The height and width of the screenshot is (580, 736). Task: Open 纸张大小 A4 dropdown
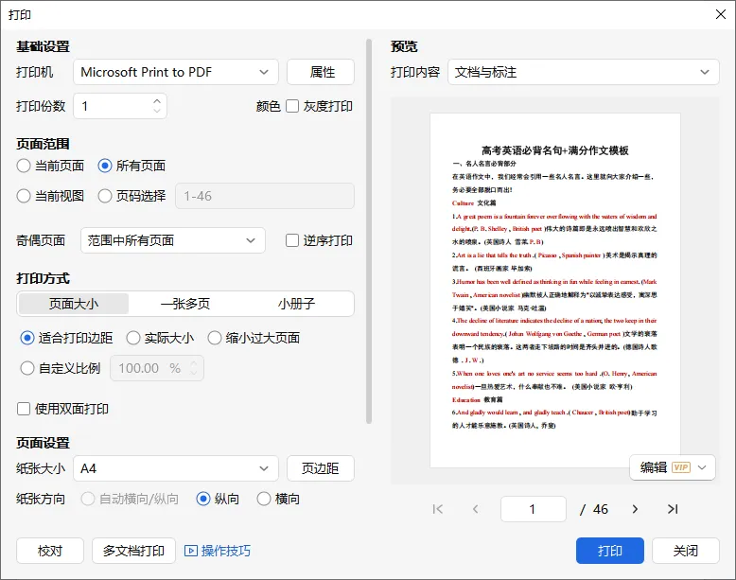tap(176, 468)
